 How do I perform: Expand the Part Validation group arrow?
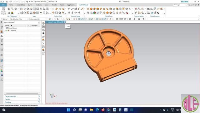(x=18, y=16)
